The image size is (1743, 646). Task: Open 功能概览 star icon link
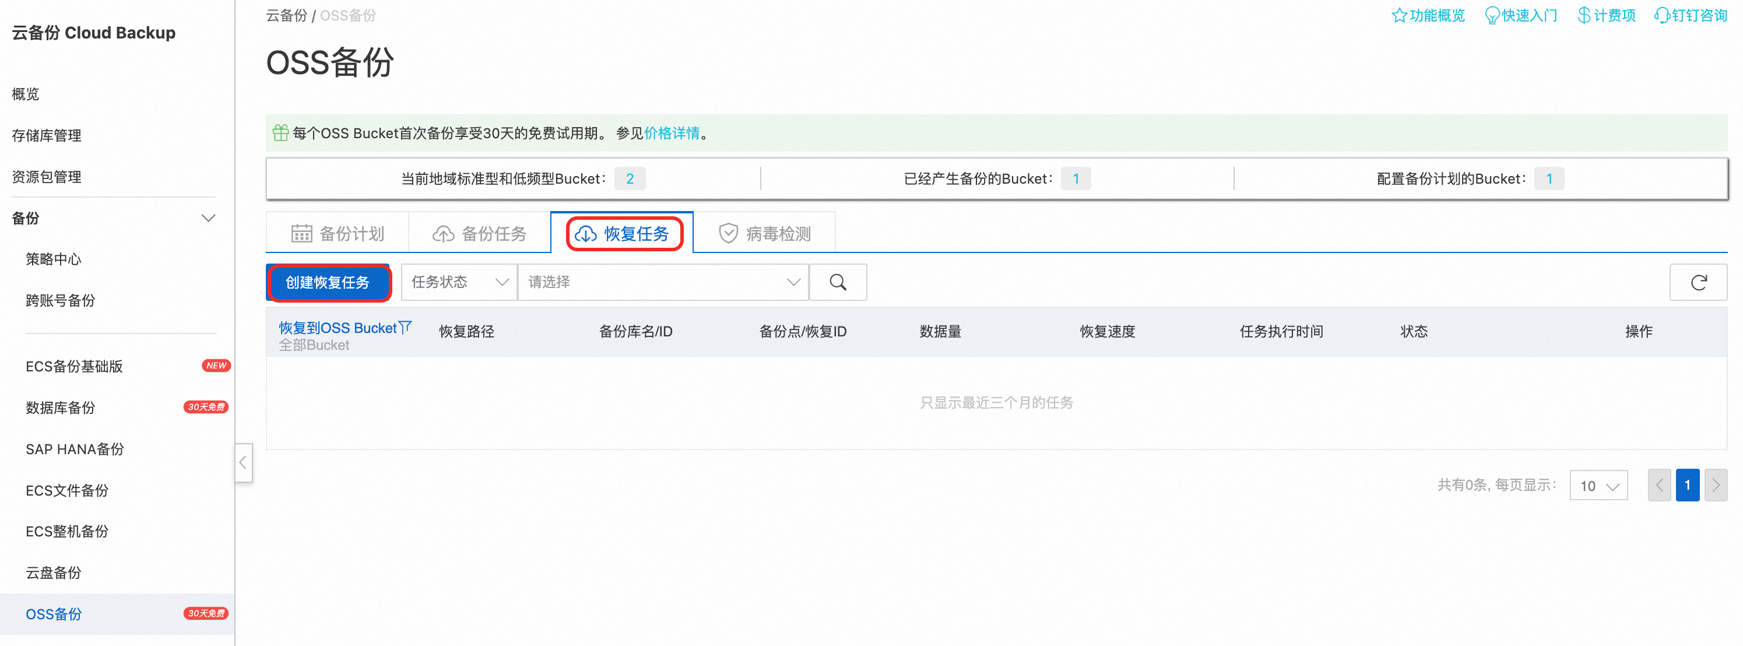(1428, 16)
